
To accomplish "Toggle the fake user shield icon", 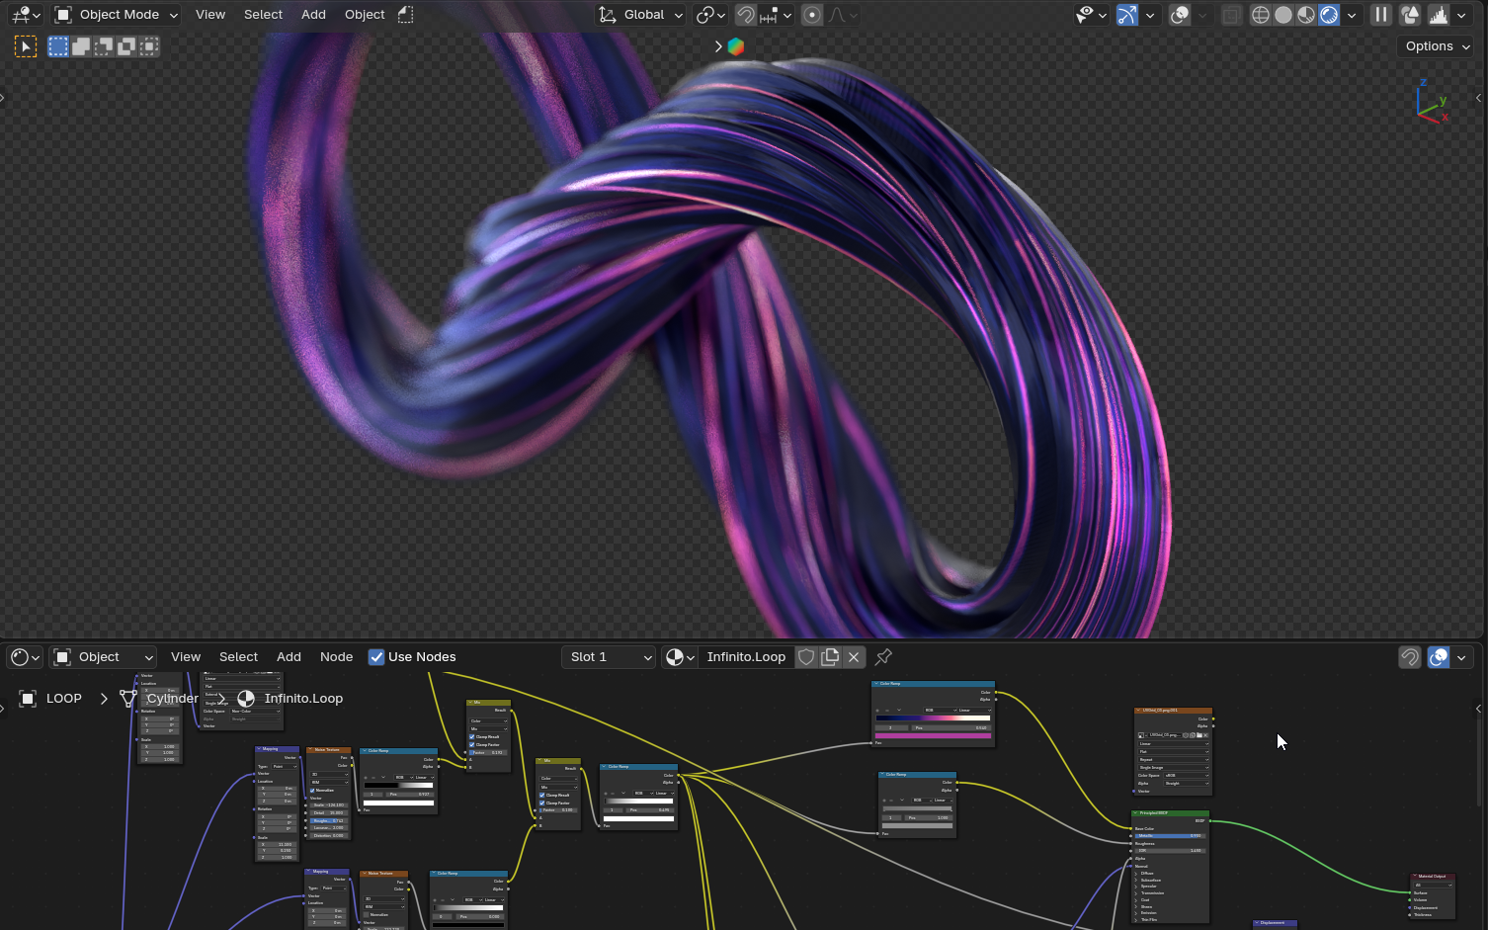I will coord(806,657).
